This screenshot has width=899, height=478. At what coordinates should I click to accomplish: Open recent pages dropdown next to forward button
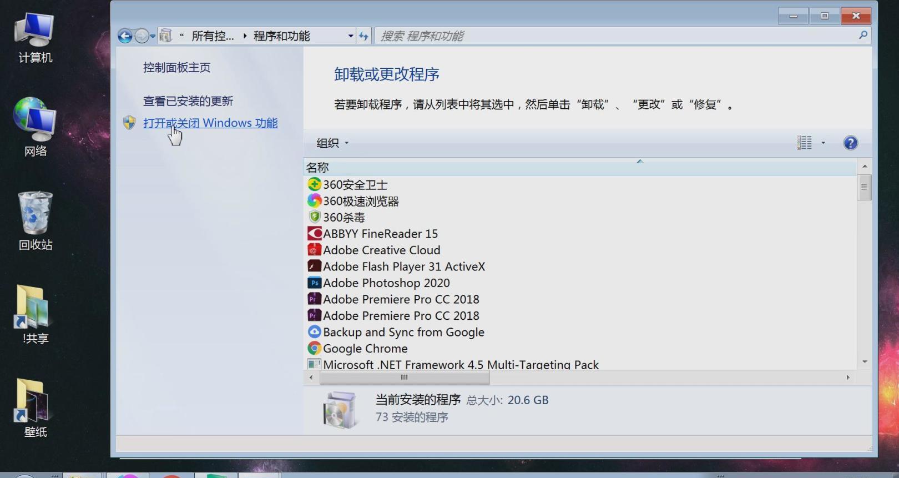(153, 36)
